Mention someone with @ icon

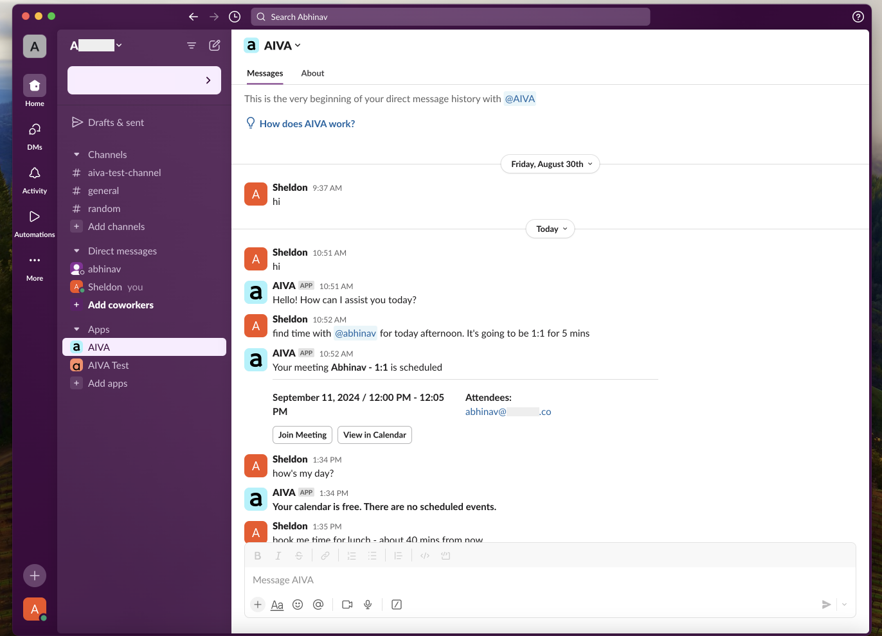pyautogui.click(x=318, y=605)
